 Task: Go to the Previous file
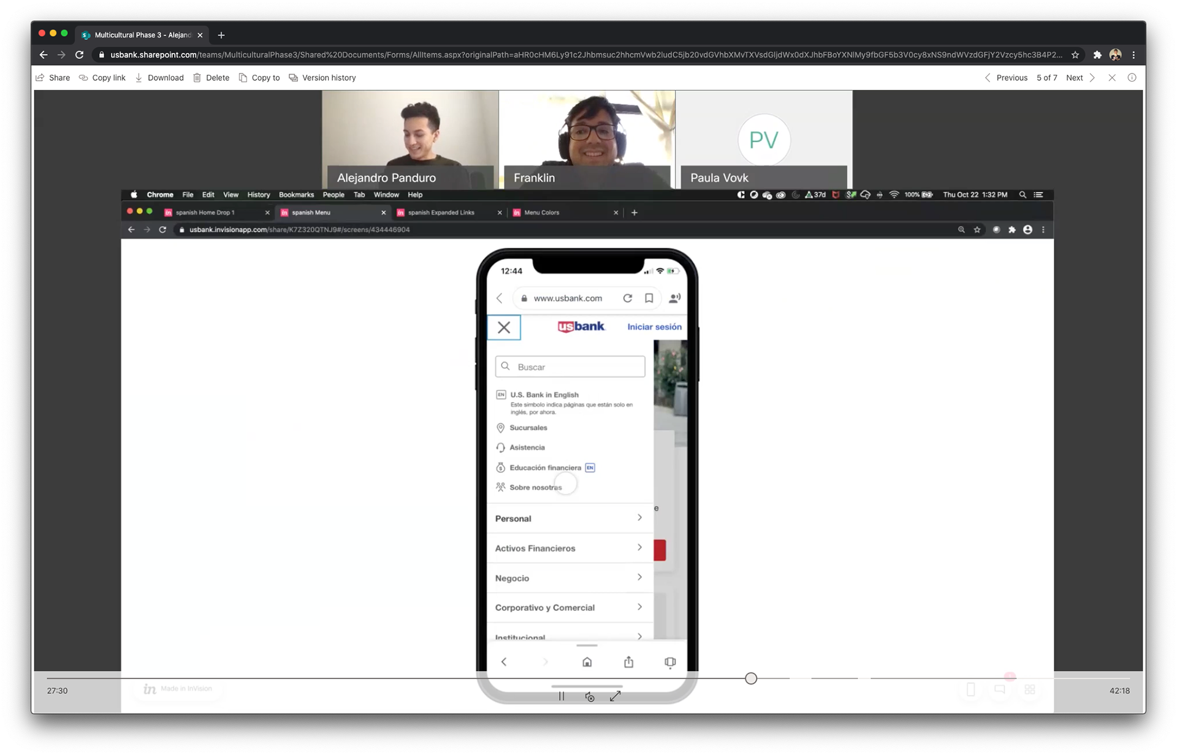click(x=1005, y=78)
